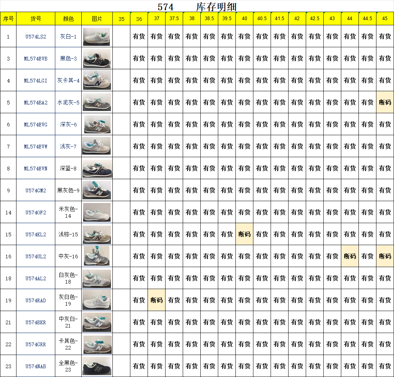
Task: Click the size 45 header cell
Action: click(x=385, y=19)
